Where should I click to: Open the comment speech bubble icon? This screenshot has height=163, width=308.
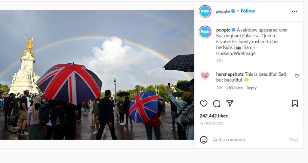click(x=217, y=104)
